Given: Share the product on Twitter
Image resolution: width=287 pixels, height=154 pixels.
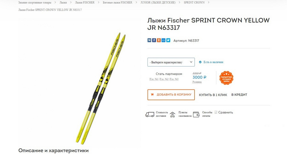Looking at the screenshot, I should point(168,40).
